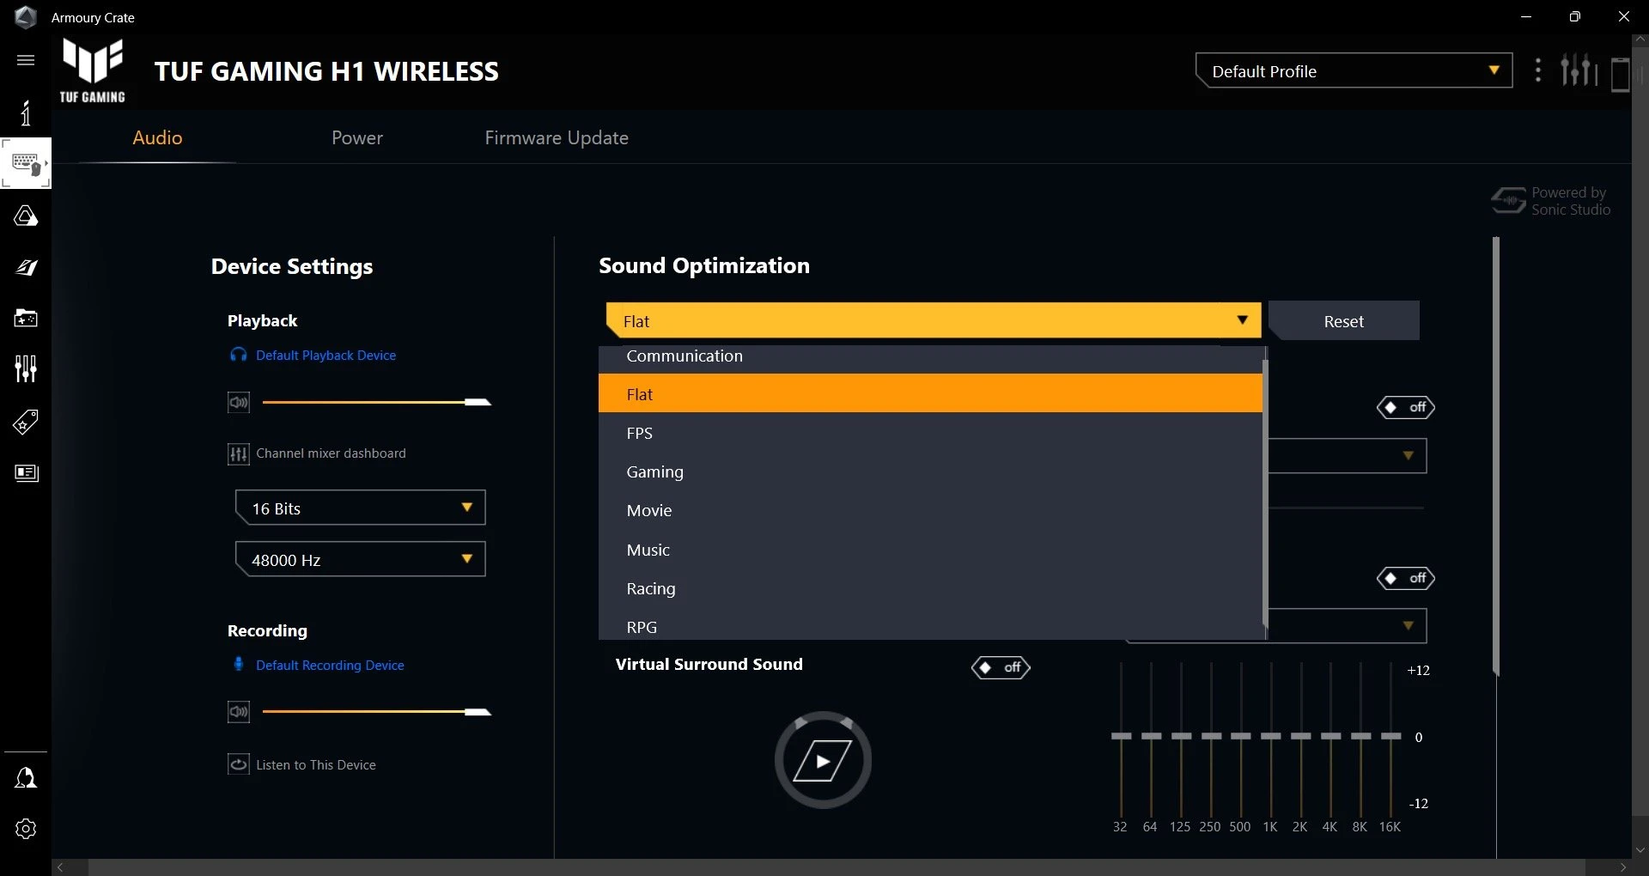The height and width of the screenshot is (876, 1649).
Task: Open the three-dot more options menu
Action: (x=1538, y=70)
